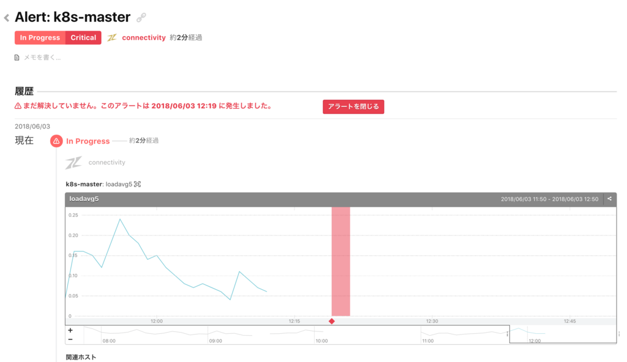This screenshot has width=627, height=362.
Task: Click the red highlighted alert period band
Action: coord(340,261)
